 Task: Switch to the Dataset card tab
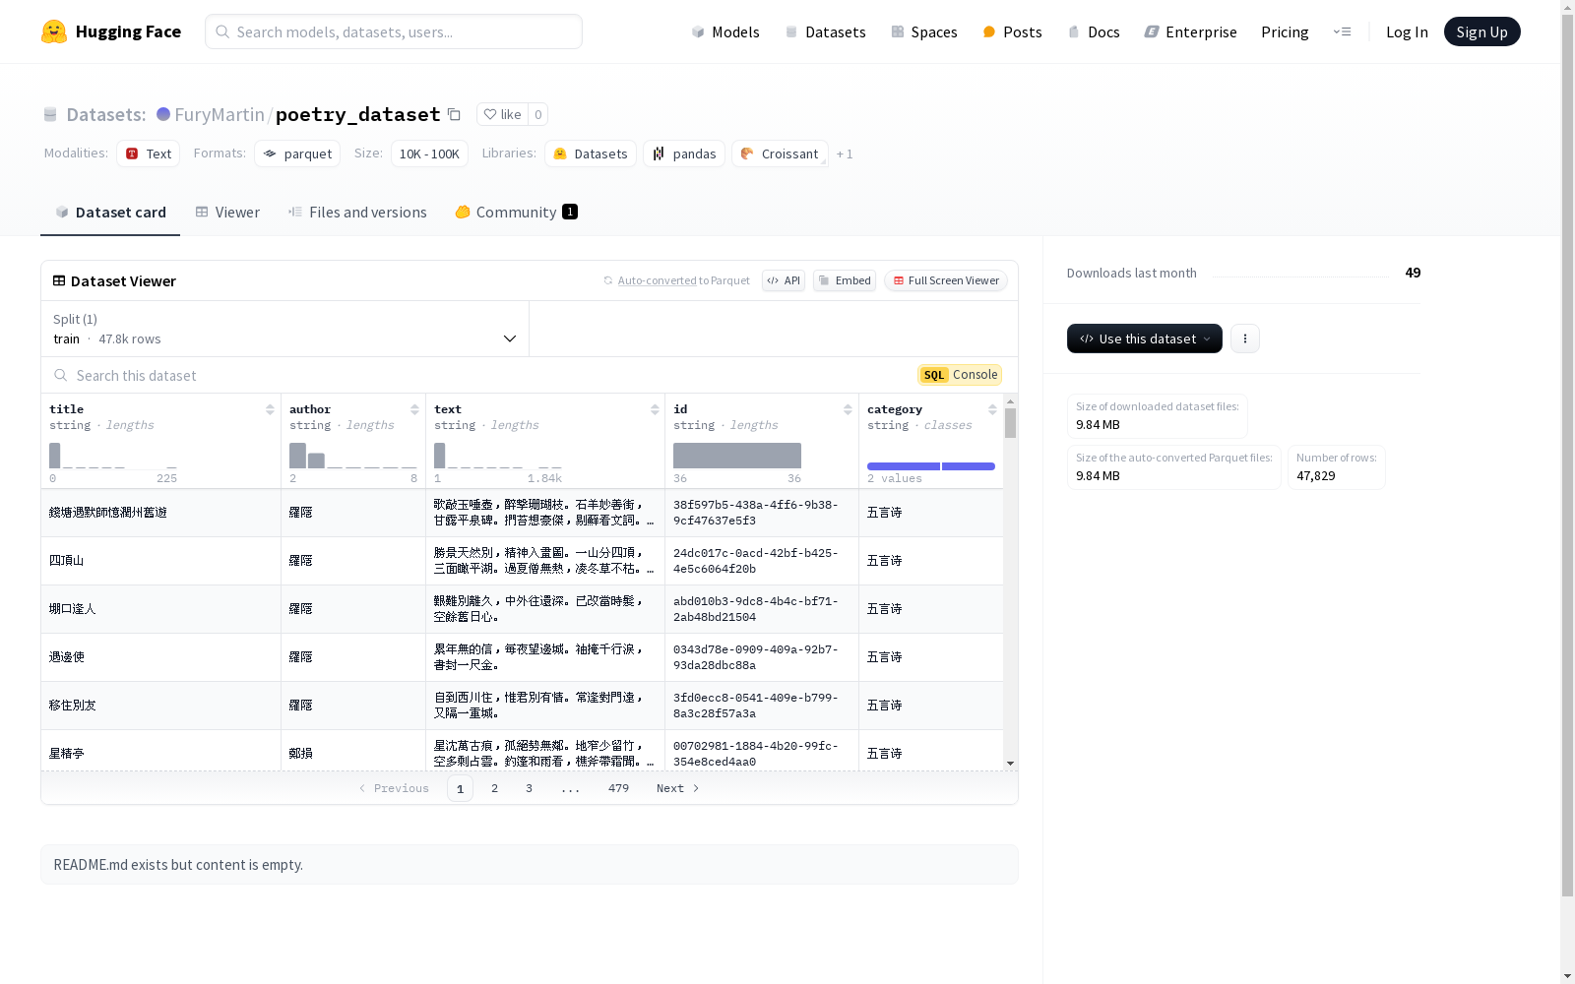click(x=110, y=212)
